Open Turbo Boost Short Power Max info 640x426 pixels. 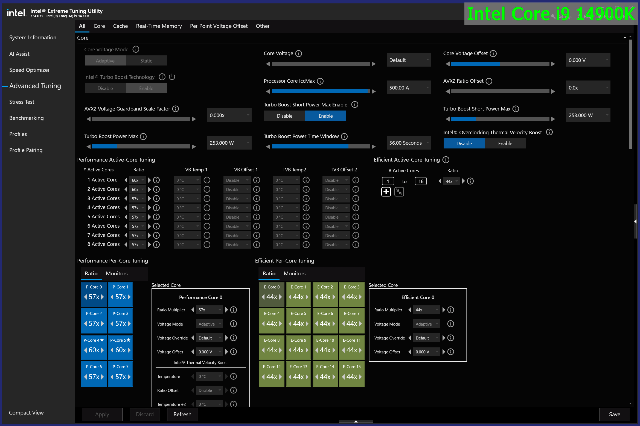pos(516,109)
